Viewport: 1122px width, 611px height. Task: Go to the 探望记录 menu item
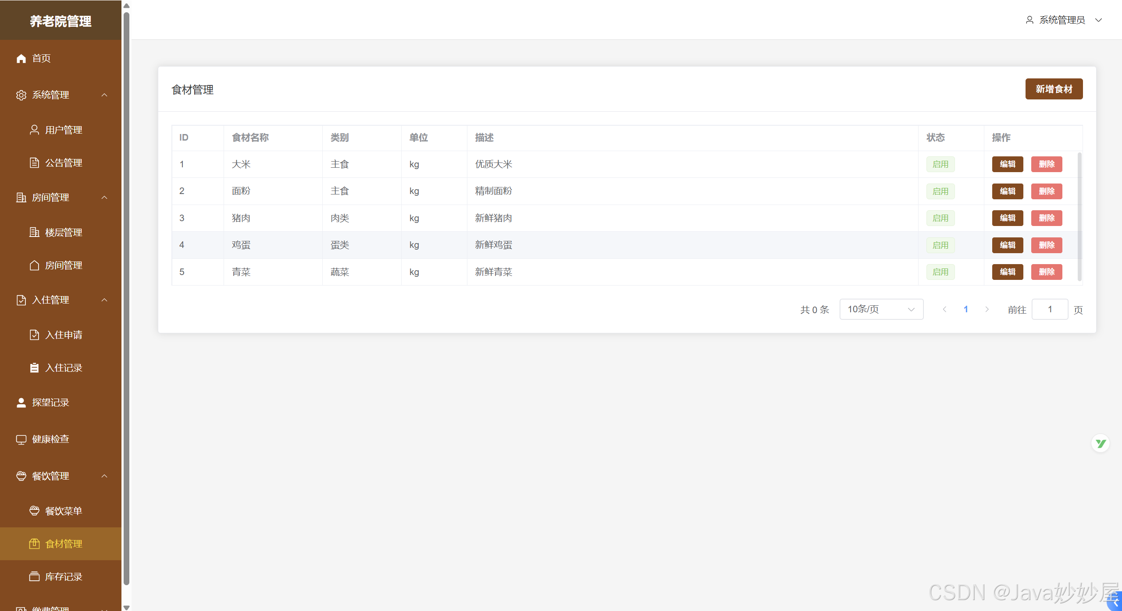pos(50,403)
